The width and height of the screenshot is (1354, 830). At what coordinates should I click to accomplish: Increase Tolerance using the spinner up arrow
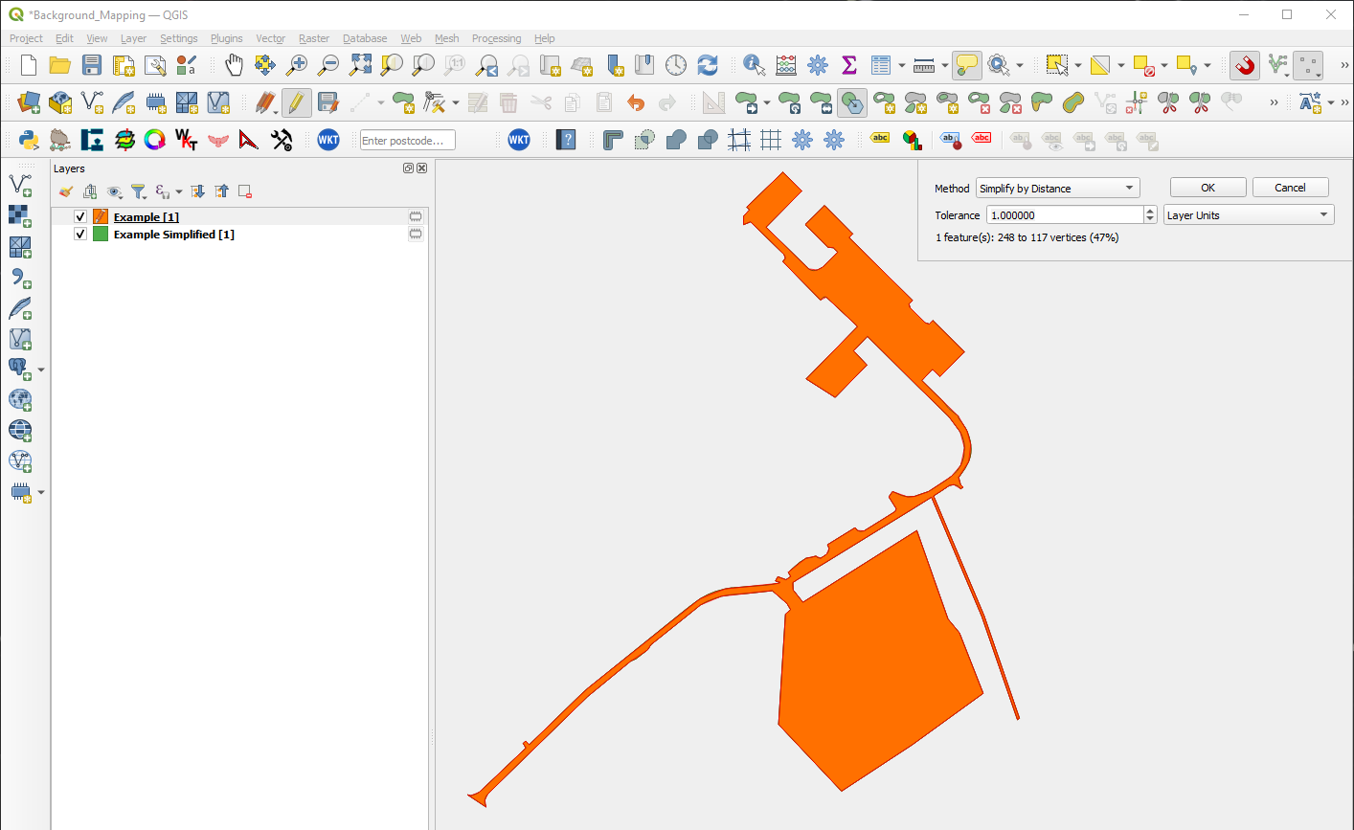[x=1149, y=210]
